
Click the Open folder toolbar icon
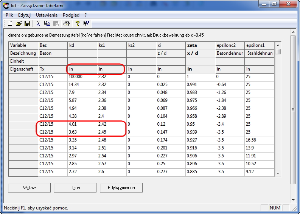click(x=19, y=23)
